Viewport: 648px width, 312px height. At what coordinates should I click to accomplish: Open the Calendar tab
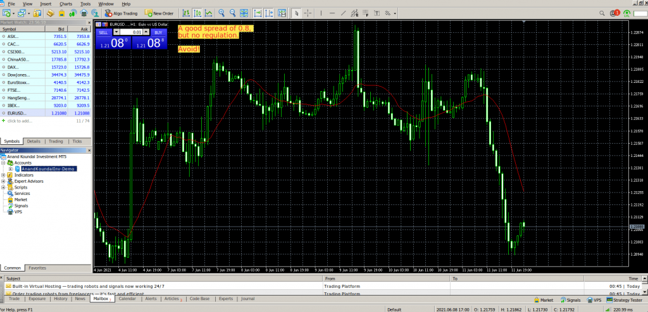click(127, 298)
